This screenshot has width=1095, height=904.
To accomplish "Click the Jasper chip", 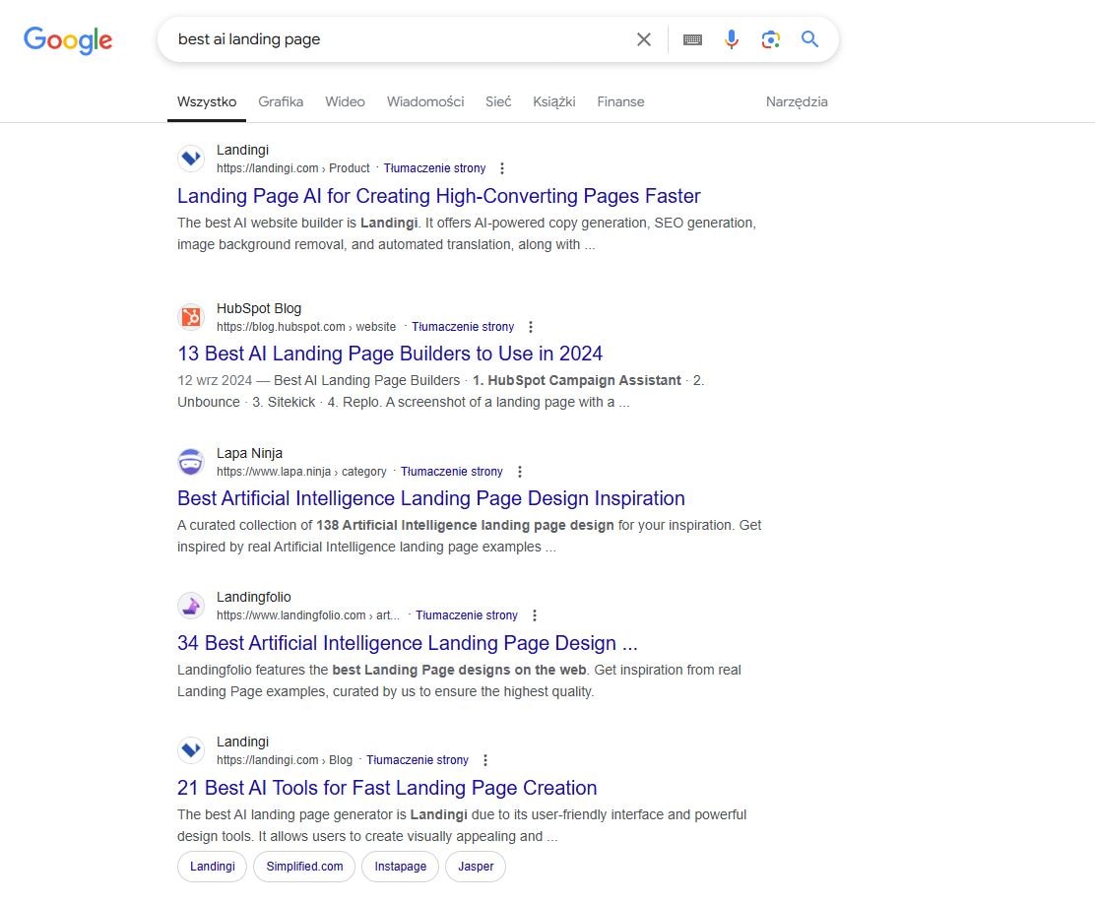I will [x=476, y=867].
